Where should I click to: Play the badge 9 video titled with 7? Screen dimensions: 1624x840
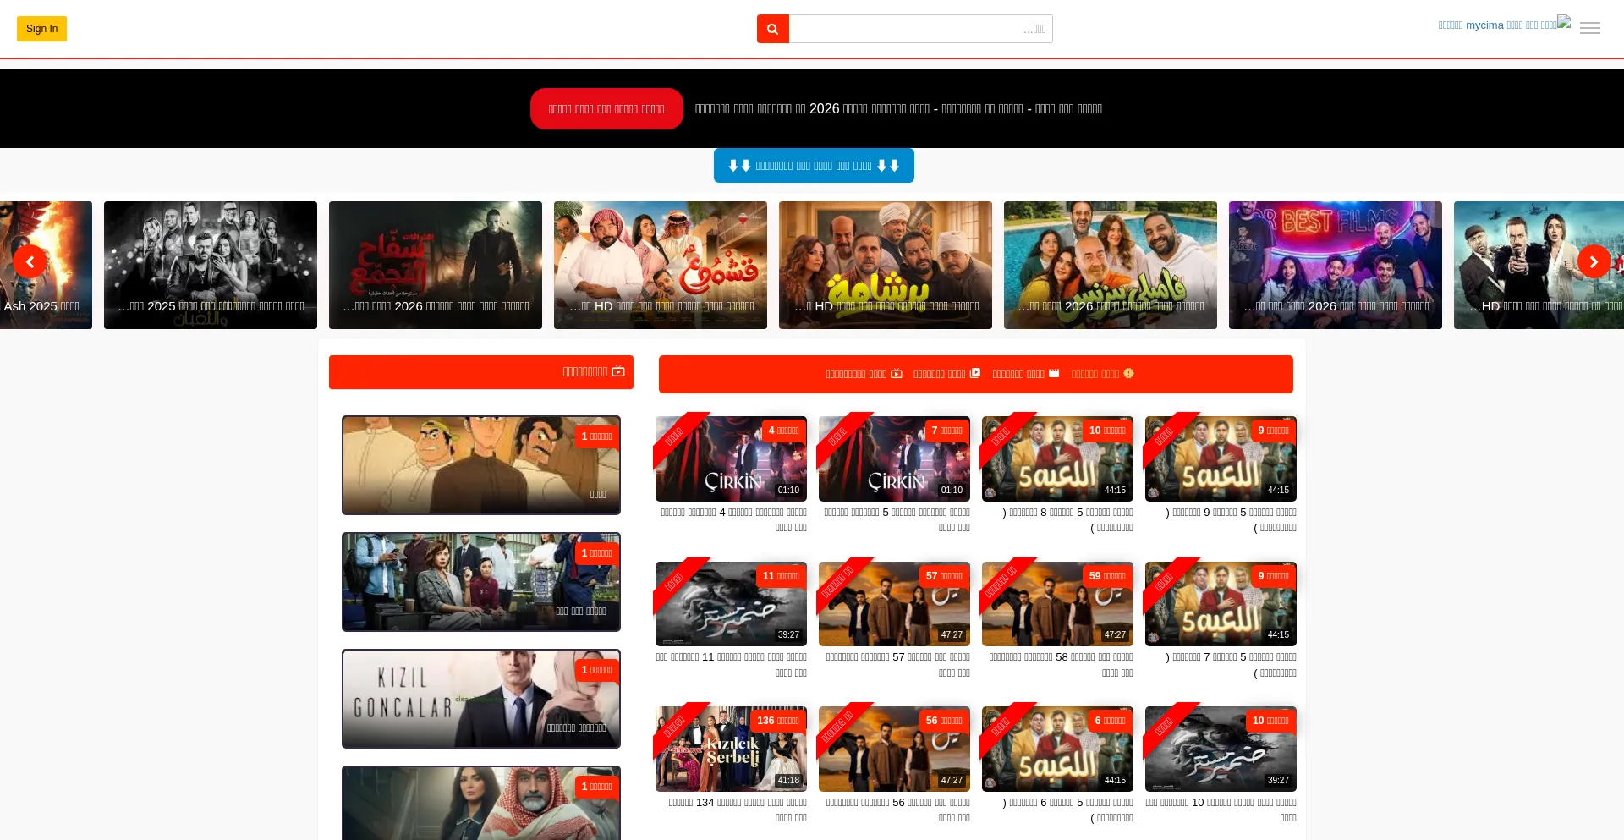[1221, 604]
